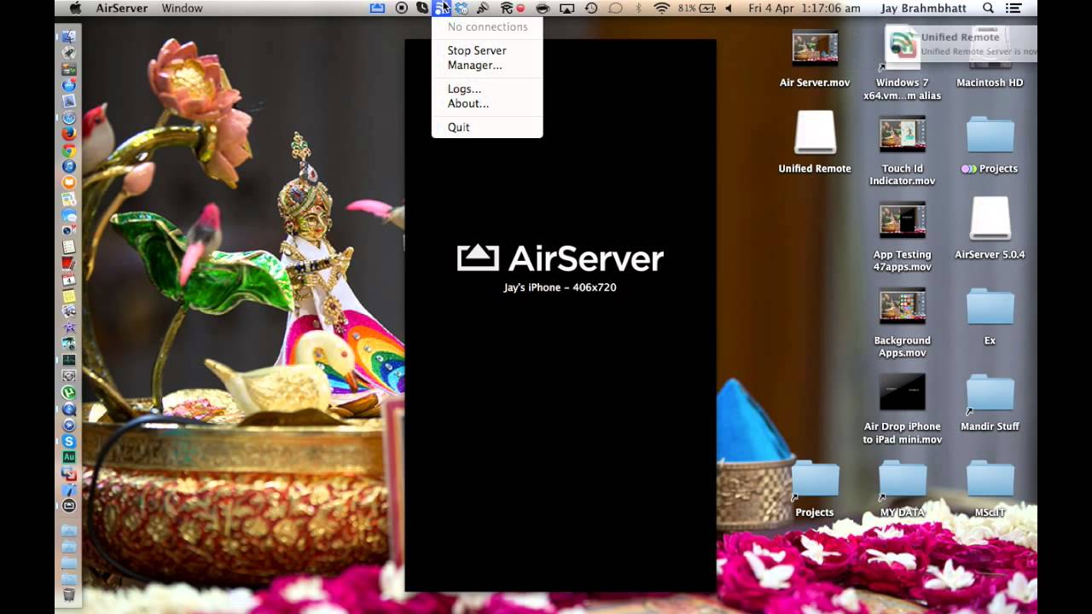Open Notification Center list icon
The image size is (1092, 614).
pos(1014,8)
